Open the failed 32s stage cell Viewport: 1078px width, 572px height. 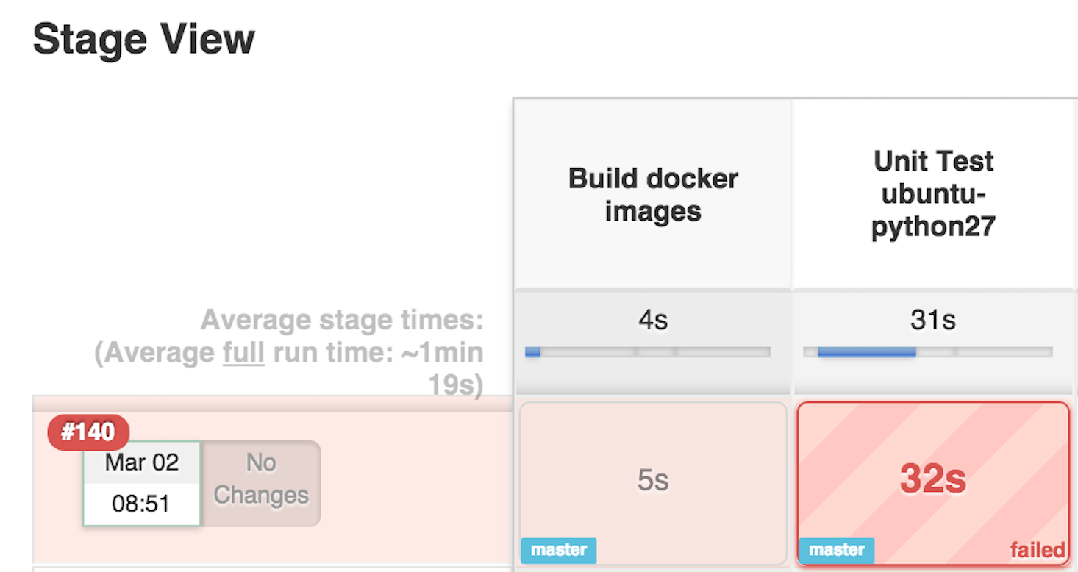932,479
